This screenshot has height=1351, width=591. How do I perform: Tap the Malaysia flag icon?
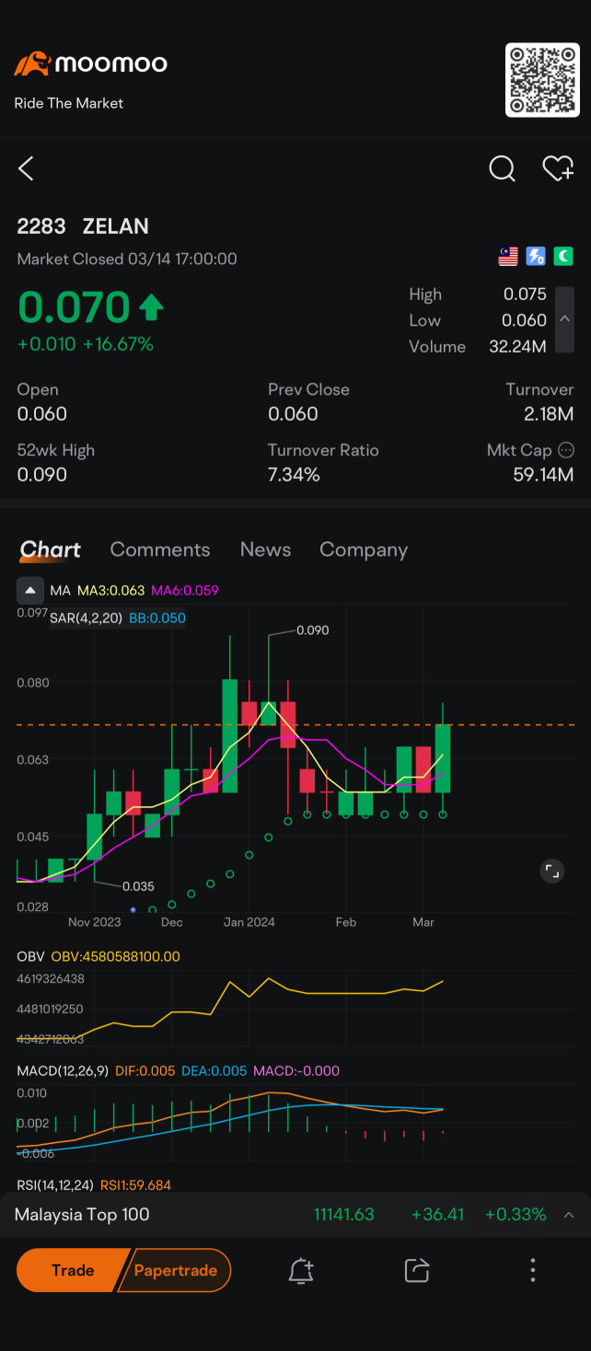click(508, 257)
